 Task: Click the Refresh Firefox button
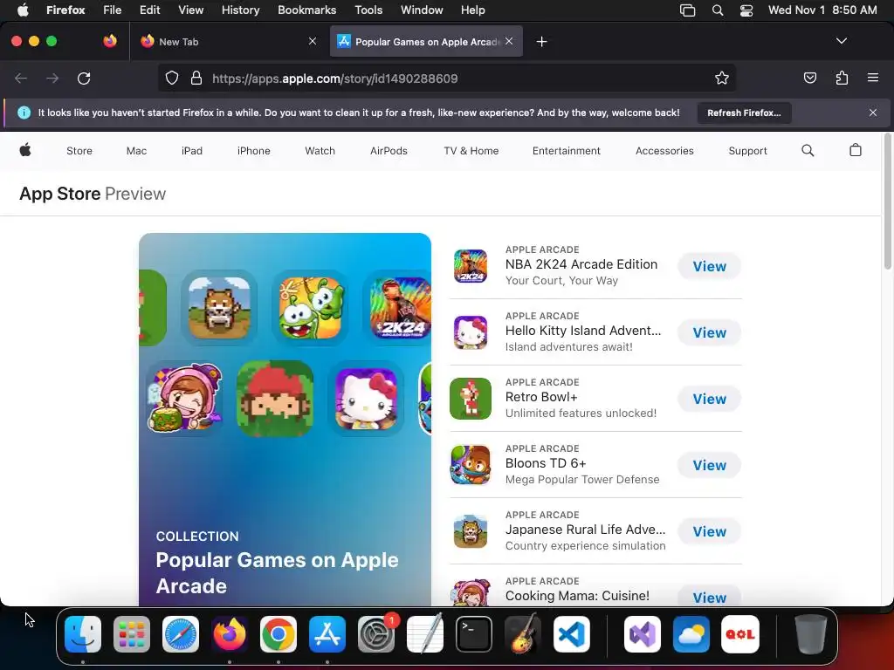pos(744,113)
